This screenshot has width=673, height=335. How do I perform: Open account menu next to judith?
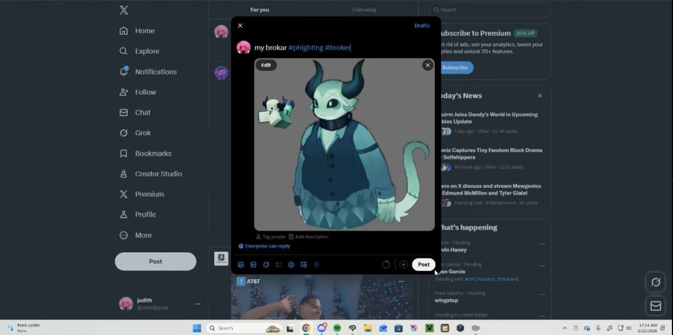click(197, 304)
